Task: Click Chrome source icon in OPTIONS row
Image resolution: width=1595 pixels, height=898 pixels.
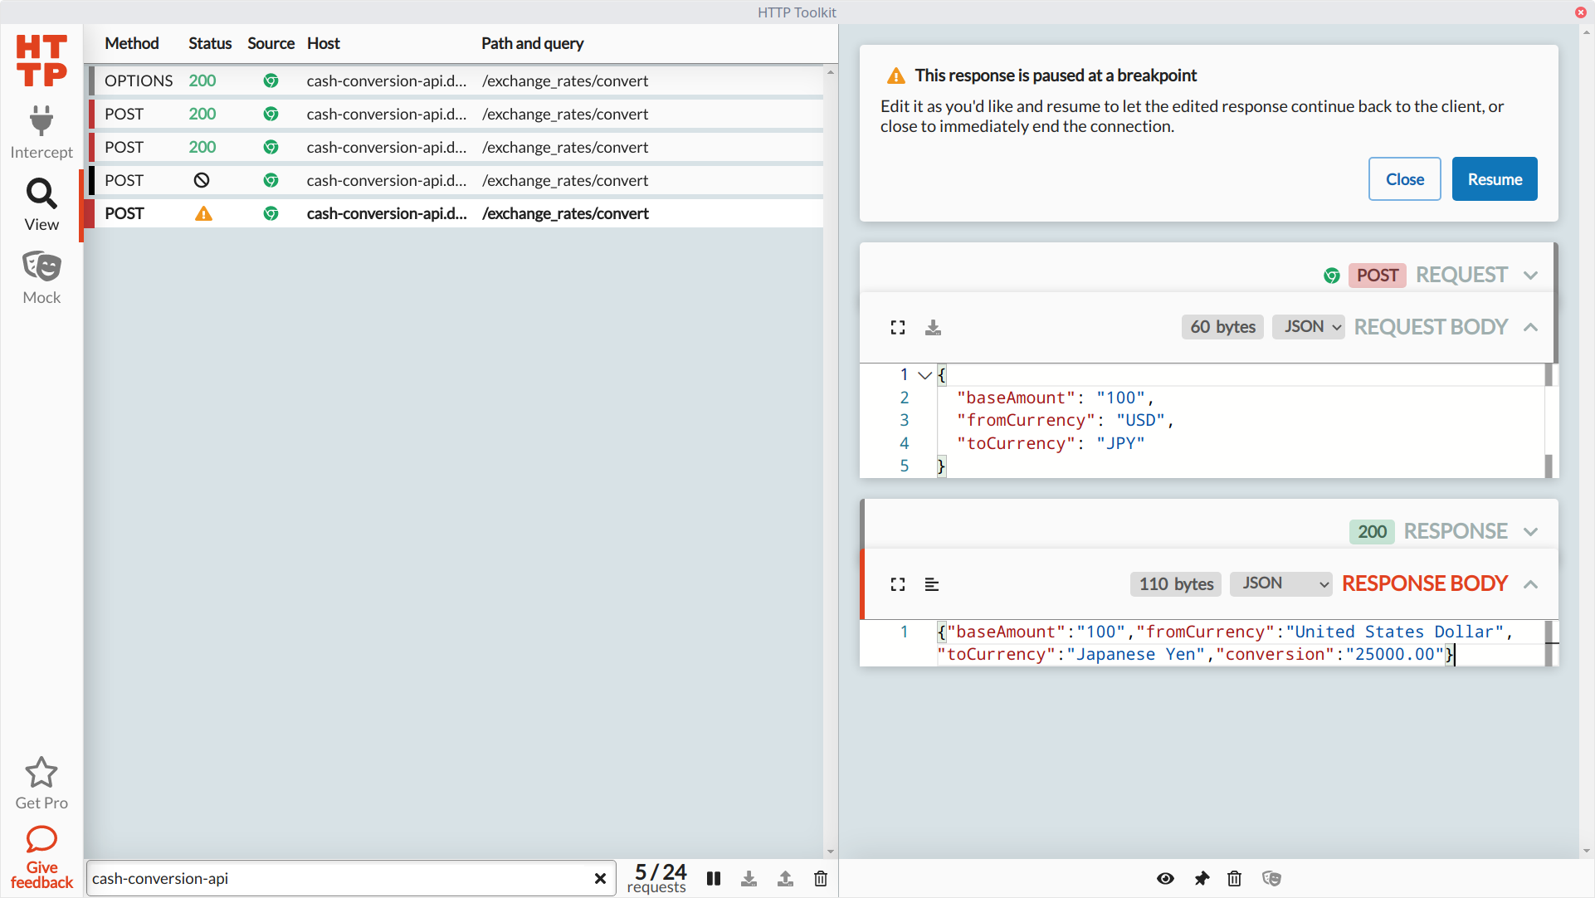Action: 271,81
